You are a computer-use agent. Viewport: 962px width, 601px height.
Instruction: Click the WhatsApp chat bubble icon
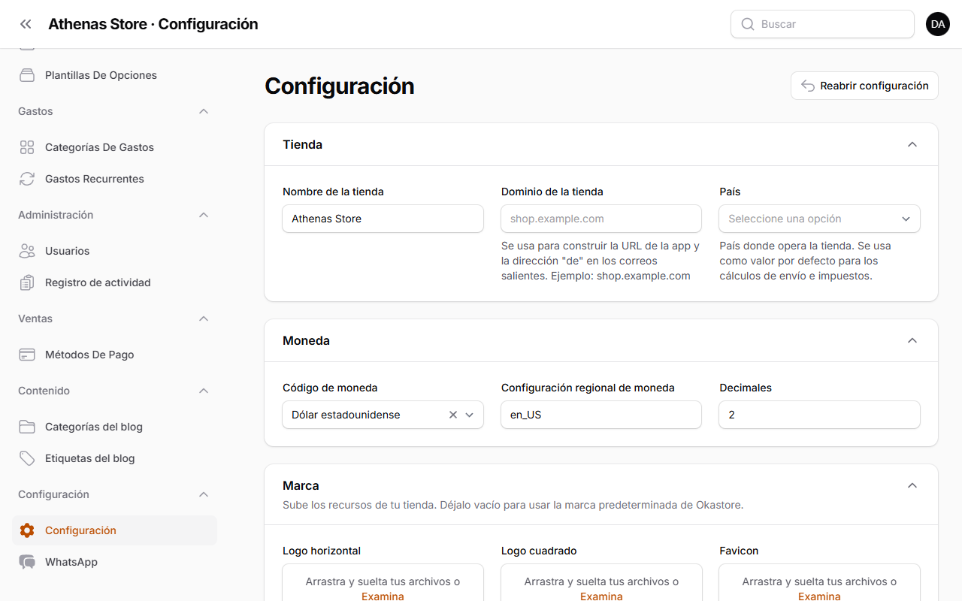coord(27,562)
